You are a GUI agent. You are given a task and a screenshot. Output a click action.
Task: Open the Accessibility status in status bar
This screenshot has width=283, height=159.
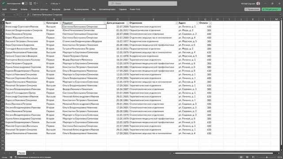[33, 157]
